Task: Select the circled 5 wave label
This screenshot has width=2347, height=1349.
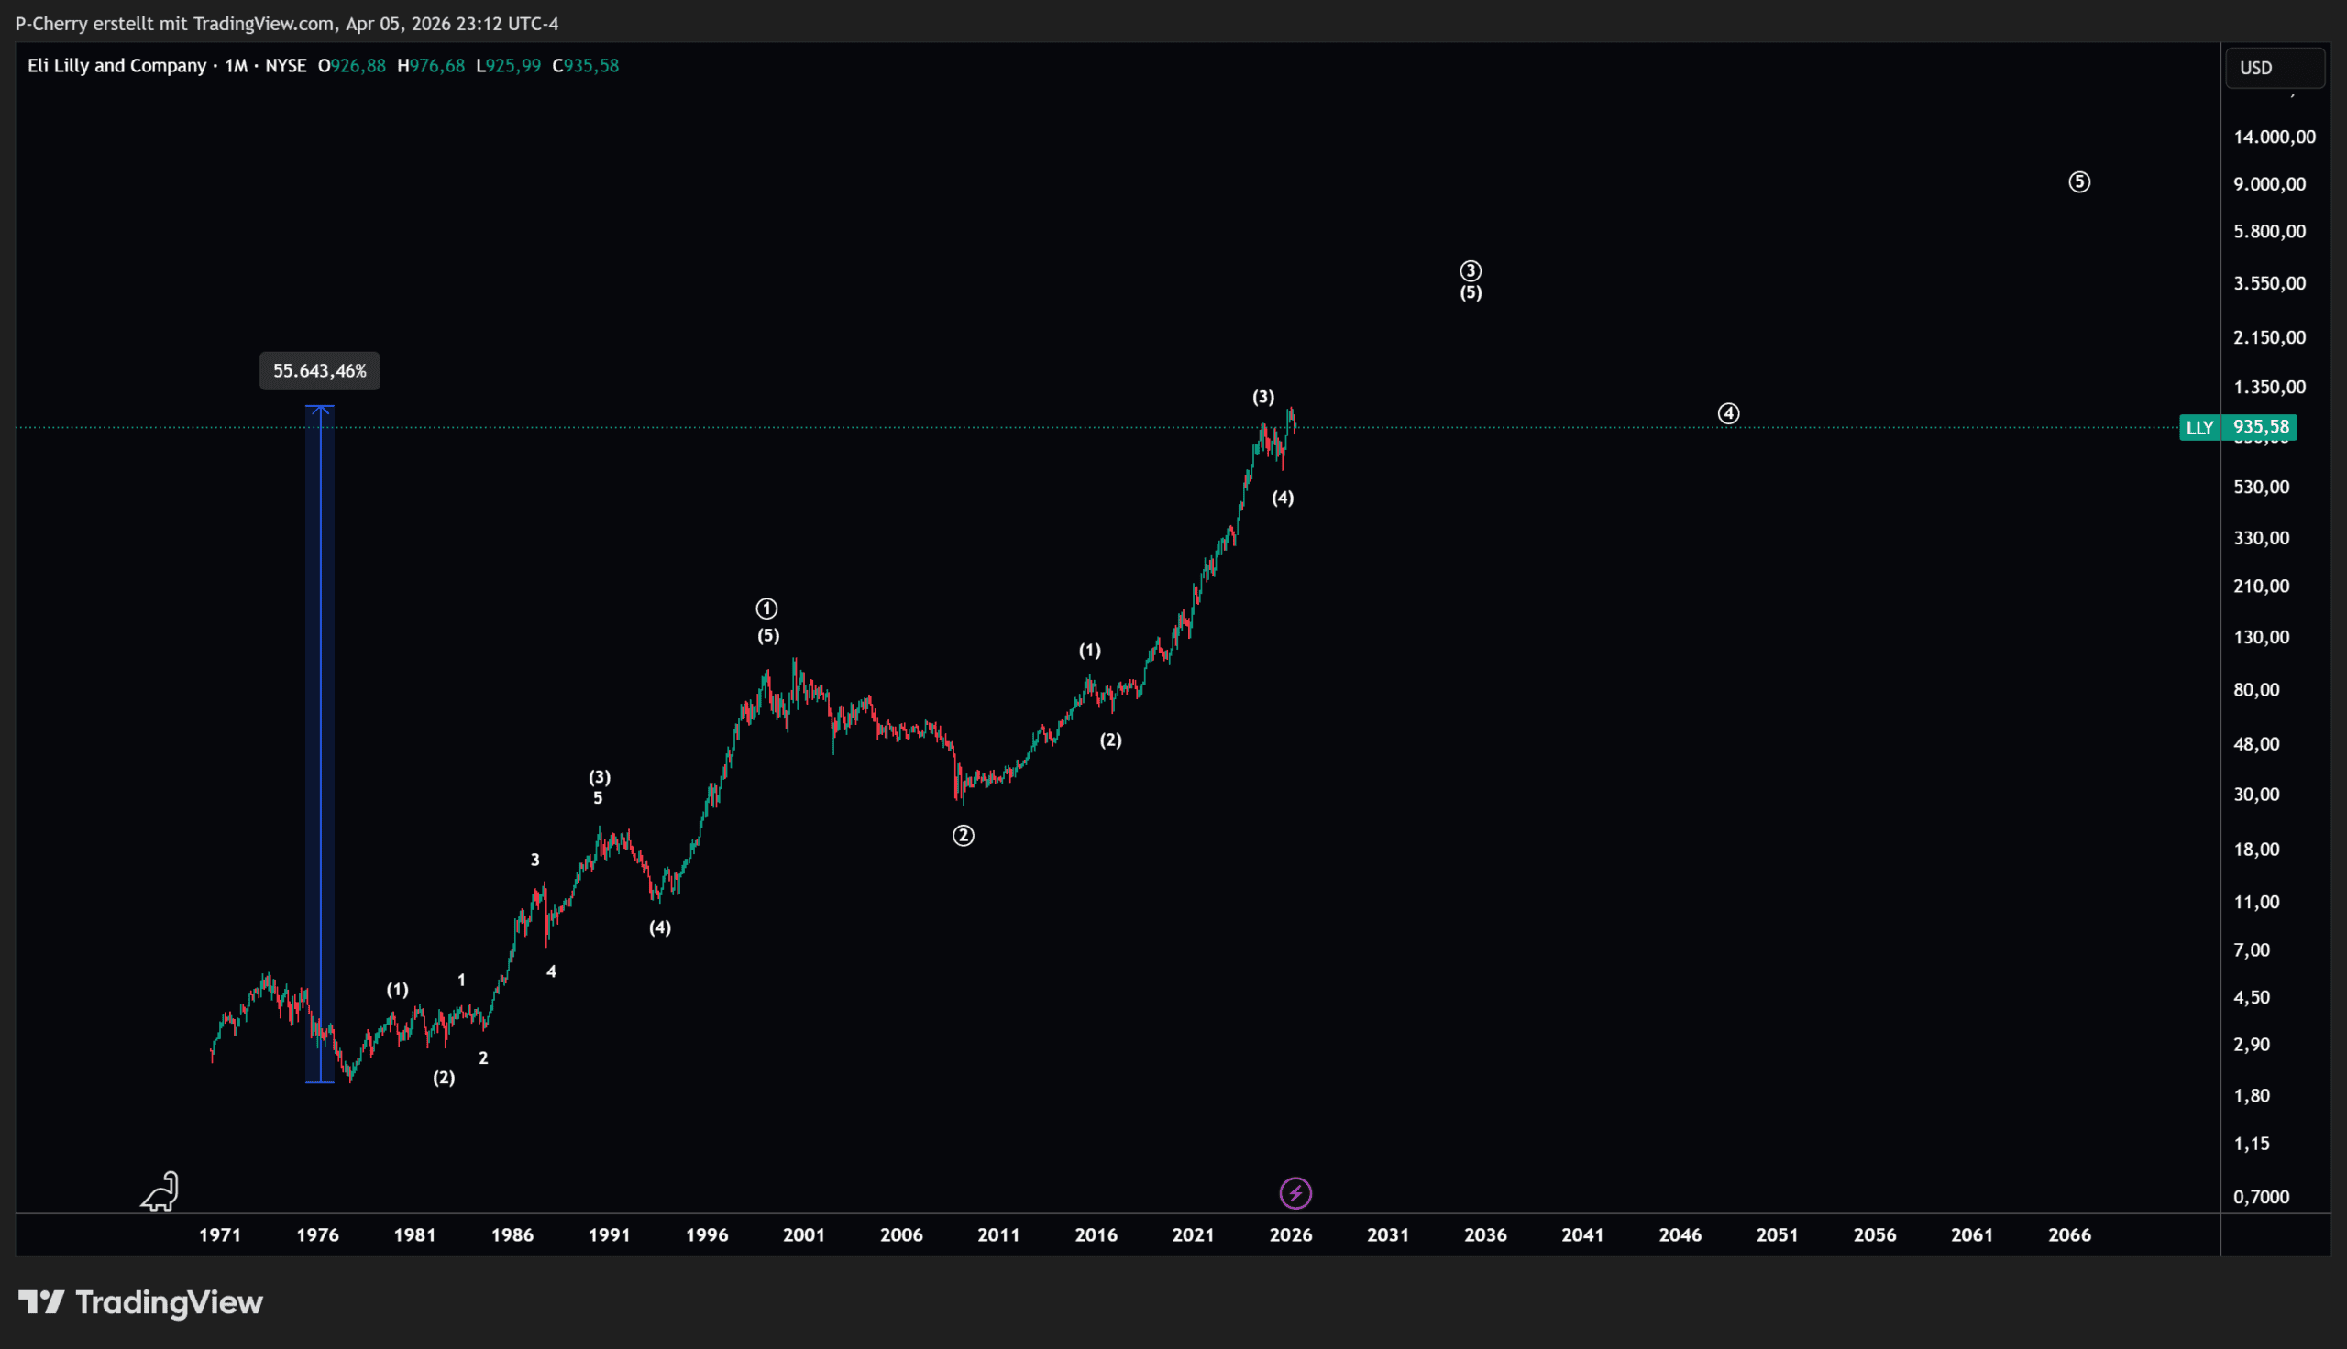Action: pyautogui.click(x=2079, y=182)
